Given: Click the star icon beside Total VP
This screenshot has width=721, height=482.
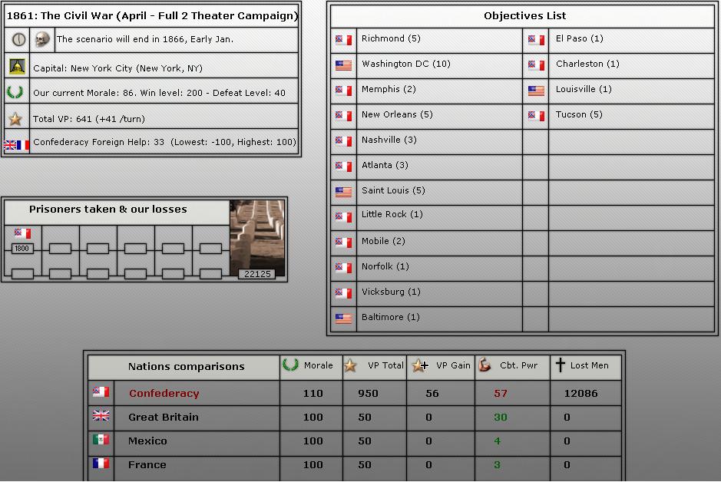Looking at the screenshot, I should [15, 119].
